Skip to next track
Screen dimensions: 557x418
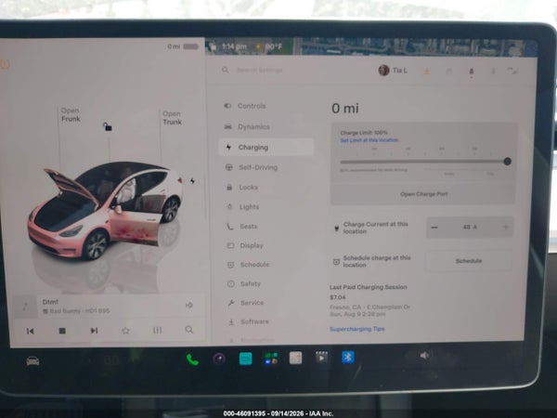[x=94, y=331]
